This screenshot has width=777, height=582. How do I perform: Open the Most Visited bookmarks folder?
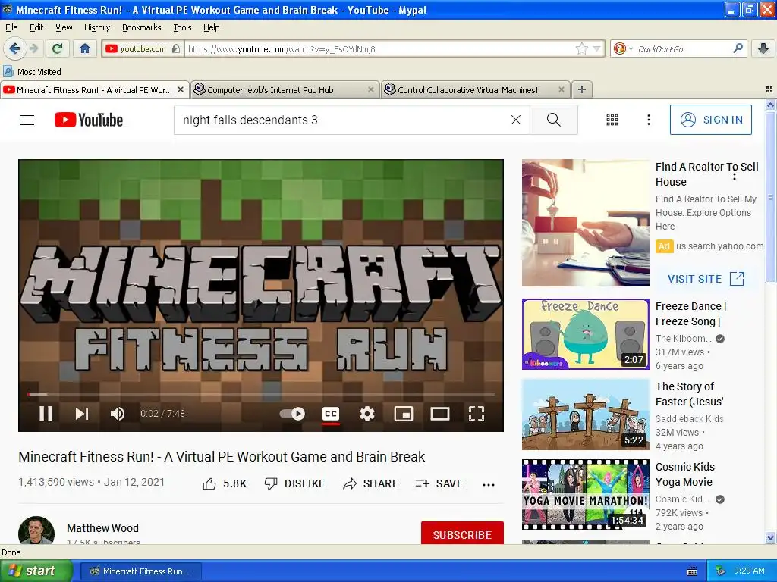tap(32, 72)
